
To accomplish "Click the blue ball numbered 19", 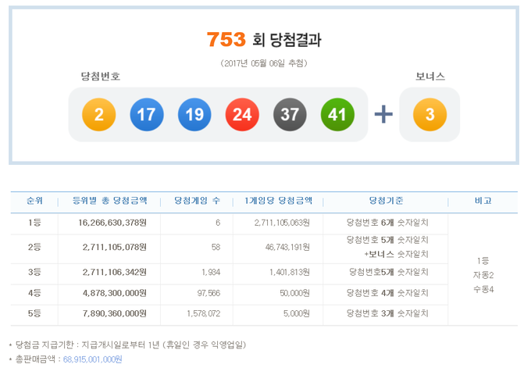I will coord(194,115).
